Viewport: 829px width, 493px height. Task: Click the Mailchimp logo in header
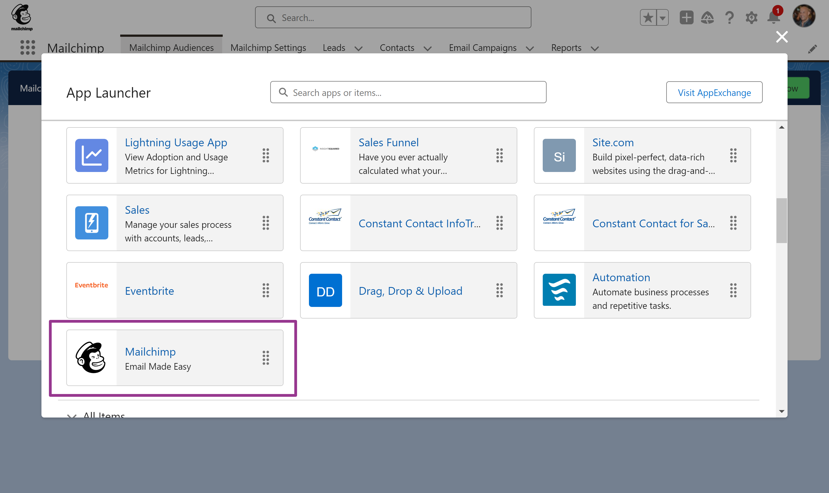(22, 18)
